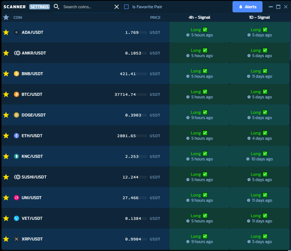Select the ETH/USDT pair name
291x251 pixels.
pyautogui.click(x=32, y=136)
